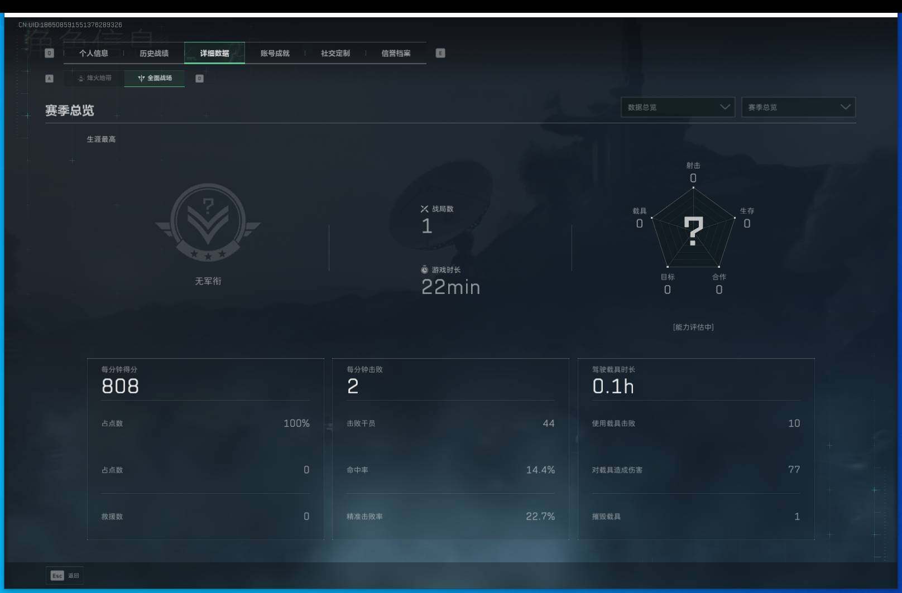Click the A key previous-mode icon
Viewport: 902px width, 593px height.
(49, 79)
